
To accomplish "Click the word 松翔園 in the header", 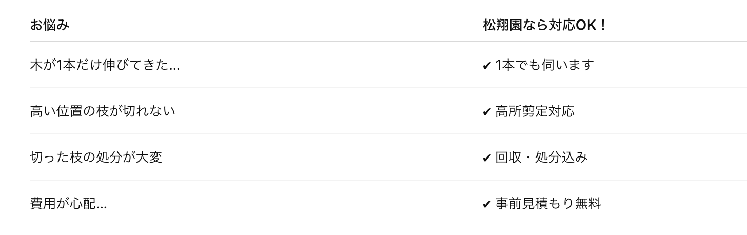I will (502, 25).
